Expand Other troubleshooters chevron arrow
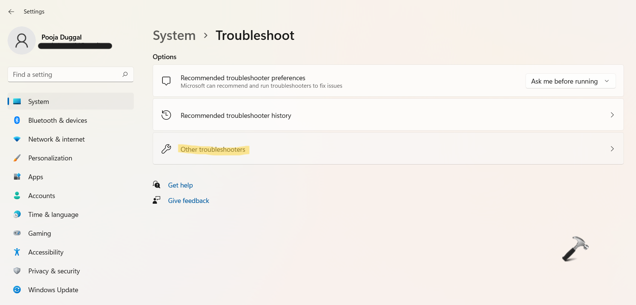Viewport: 636px width, 305px height. 612,149
